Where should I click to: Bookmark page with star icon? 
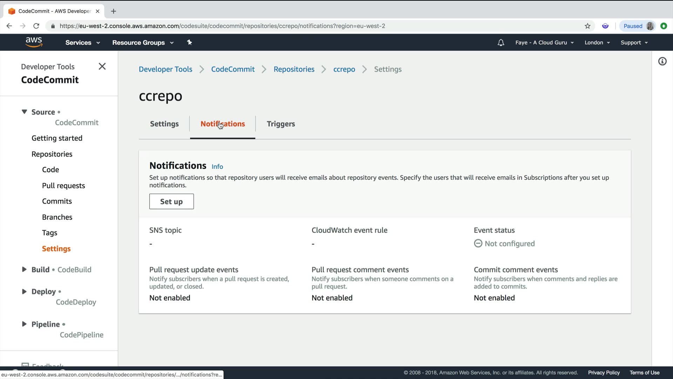coord(587,26)
